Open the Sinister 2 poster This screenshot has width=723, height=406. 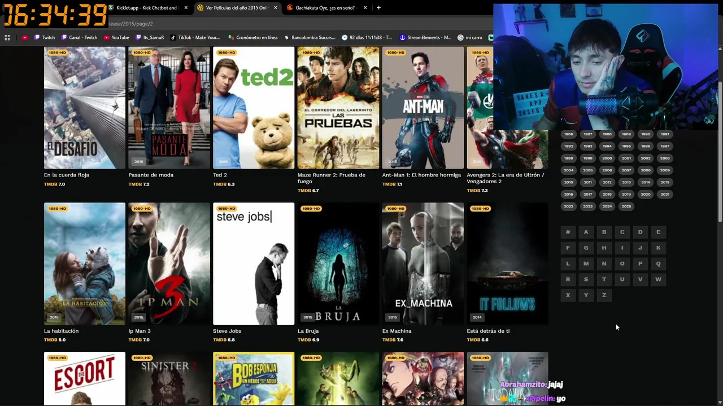[x=169, y=379]
